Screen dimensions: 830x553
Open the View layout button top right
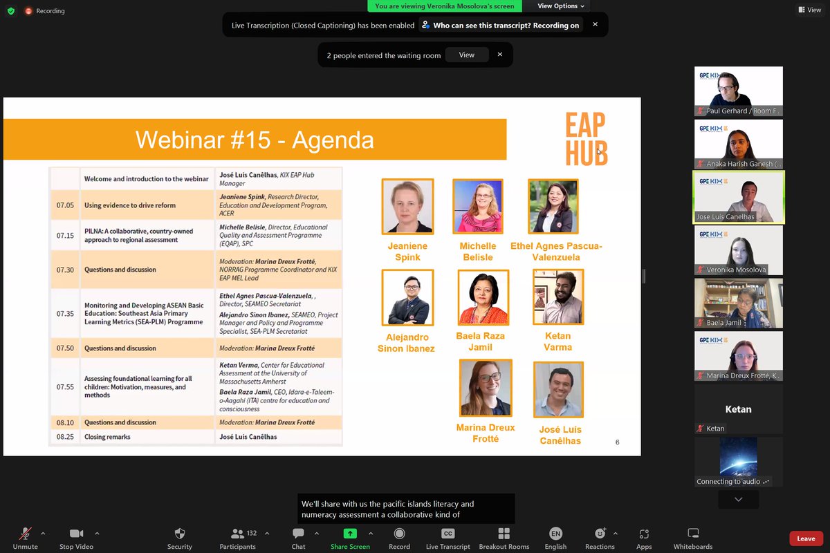pyautogui.click(x=809, y=10)
